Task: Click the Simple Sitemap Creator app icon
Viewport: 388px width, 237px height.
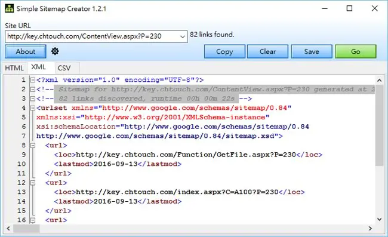Action: 10,8
